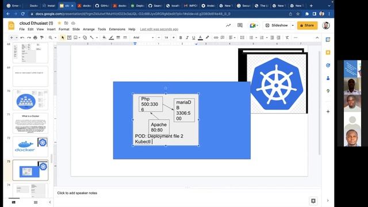This screenshot has width=368, height=207.
Task: Choose the Select arrow cursor tool
Action: pyautogui.click(x=63, y=37)
